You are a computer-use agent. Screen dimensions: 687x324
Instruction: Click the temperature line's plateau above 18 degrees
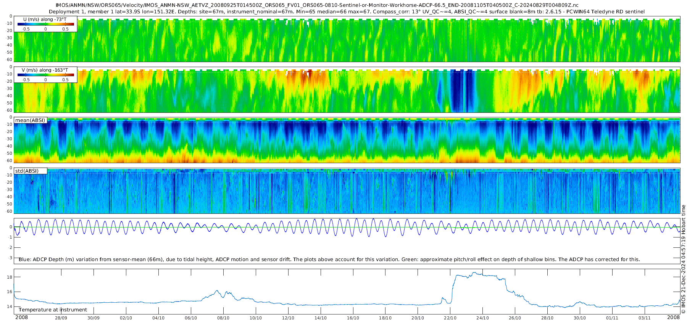(477, 274)
